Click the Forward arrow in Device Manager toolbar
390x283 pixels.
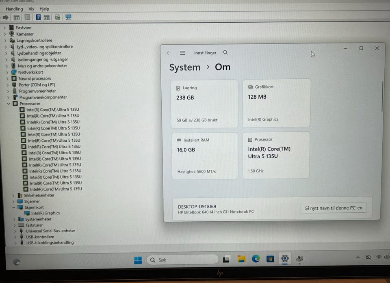click(5, 17)
